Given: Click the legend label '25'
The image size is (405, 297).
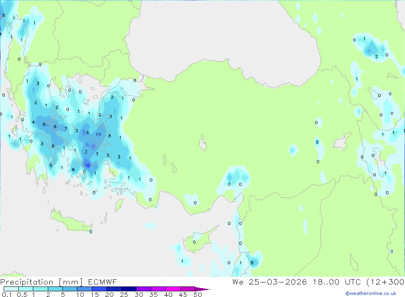Looking at the screenshot, I should [x=124, y=295].
